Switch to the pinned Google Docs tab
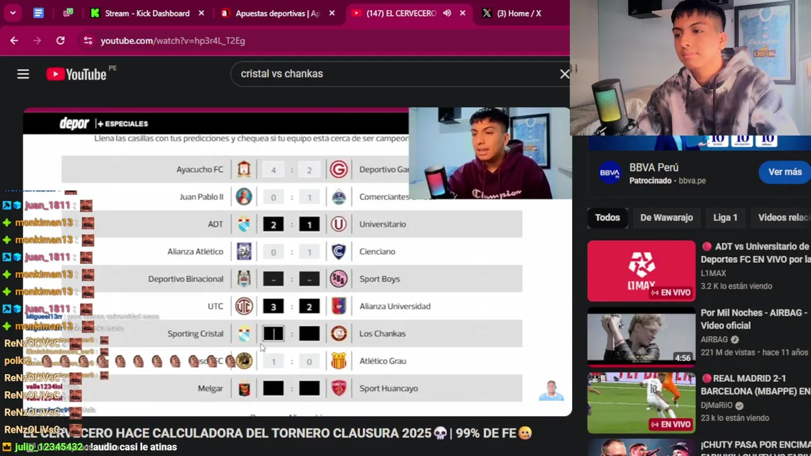Viewport: 811px width, 456px height. 39,13
